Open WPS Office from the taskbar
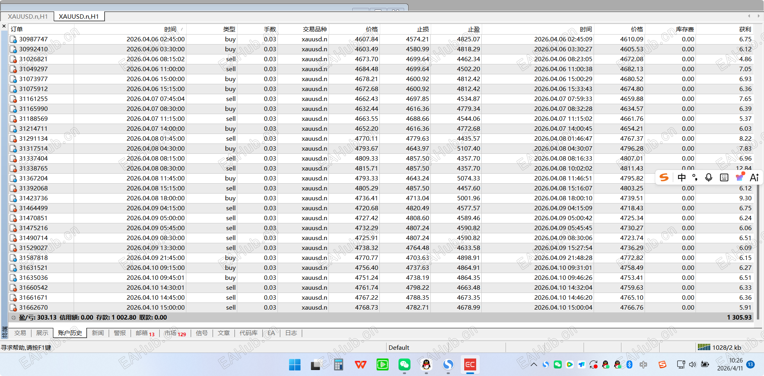 [x=360, y=364]
